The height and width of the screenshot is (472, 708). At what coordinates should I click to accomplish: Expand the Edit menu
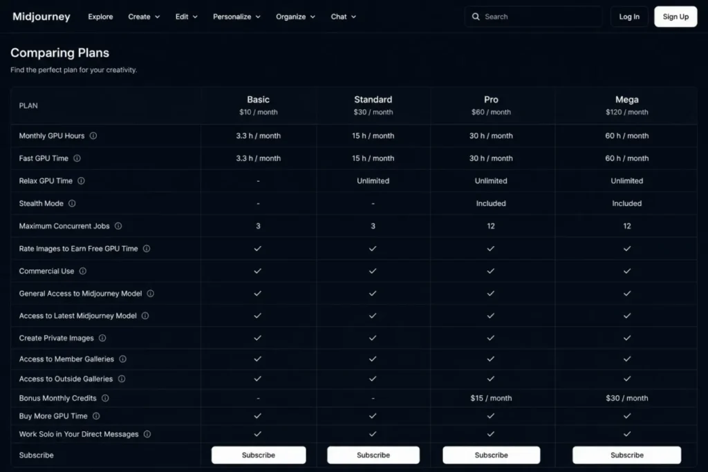[x=187, y=17]
